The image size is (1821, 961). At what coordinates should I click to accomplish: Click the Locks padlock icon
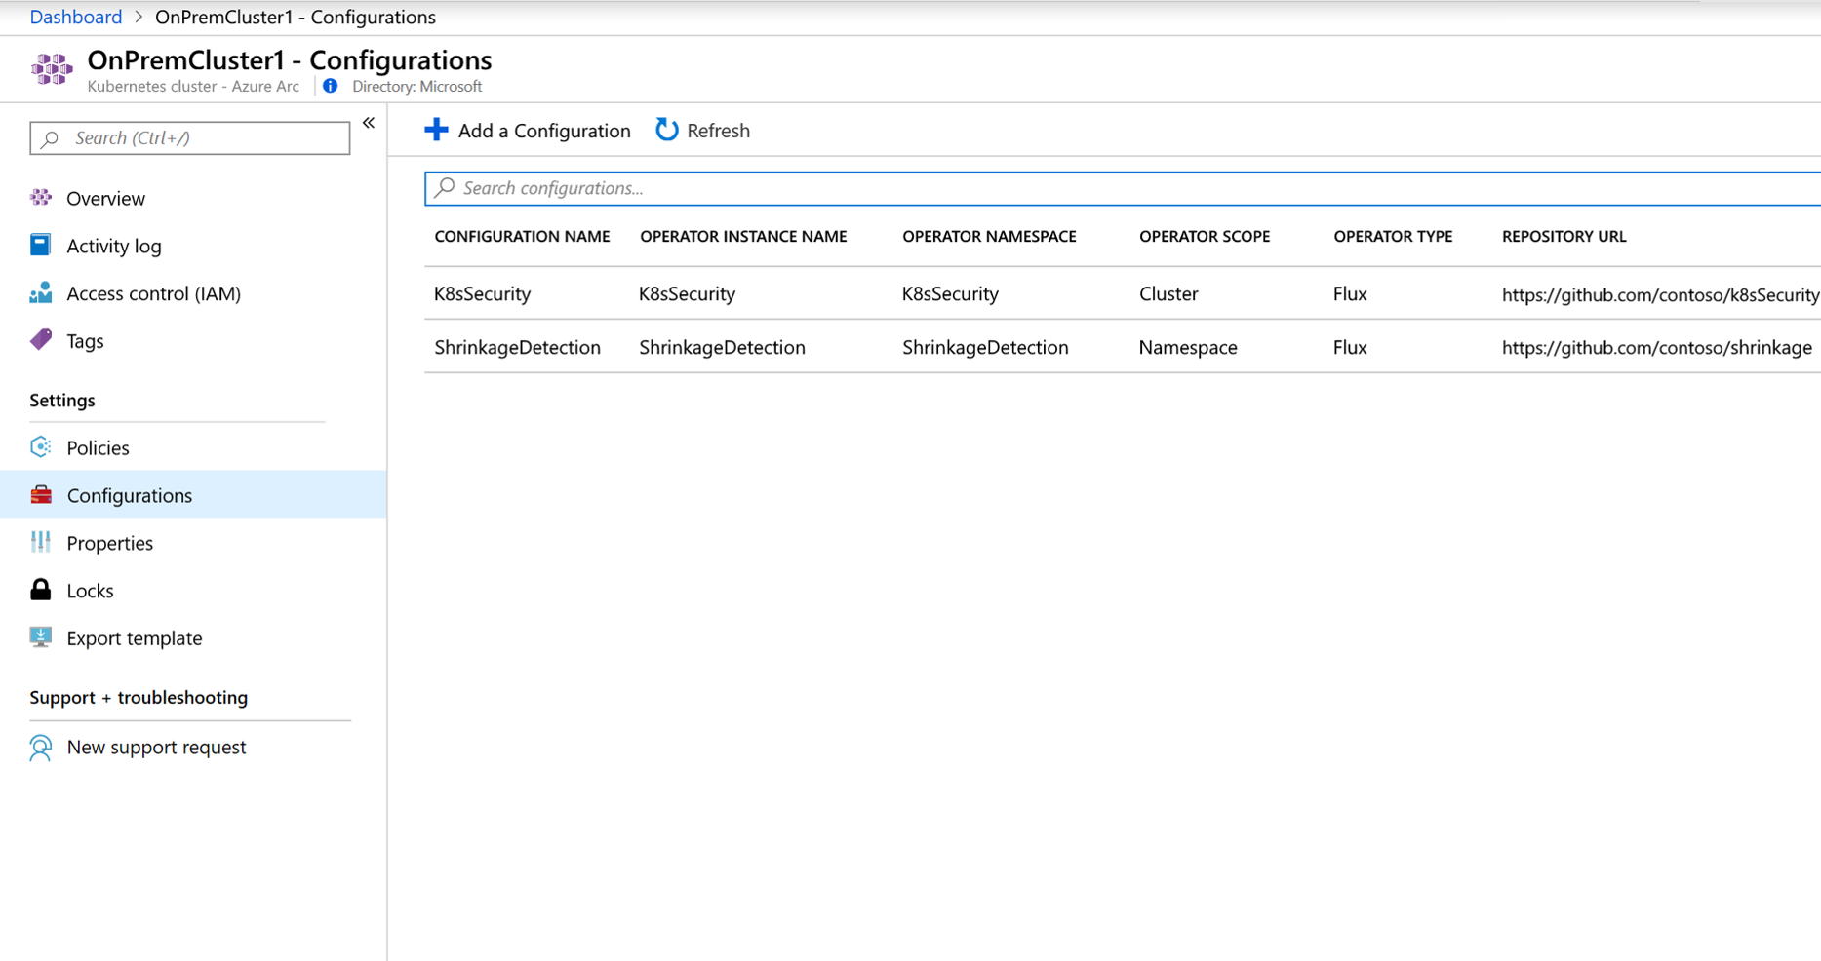(x=41, y=590)
